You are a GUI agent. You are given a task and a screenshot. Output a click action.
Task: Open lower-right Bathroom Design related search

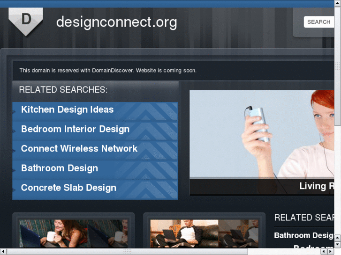(304, 235)
